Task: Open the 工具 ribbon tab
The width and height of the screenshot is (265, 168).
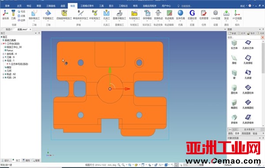Action: tap(102, 6)
